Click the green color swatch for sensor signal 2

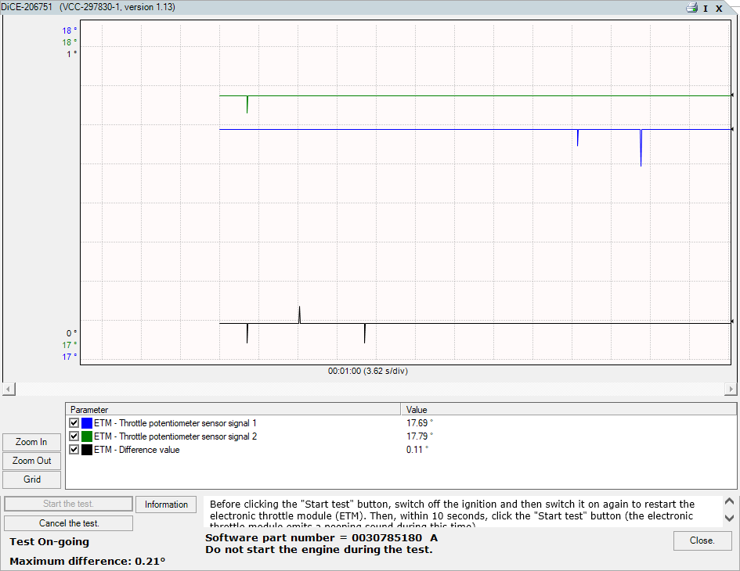pos(86,436)
